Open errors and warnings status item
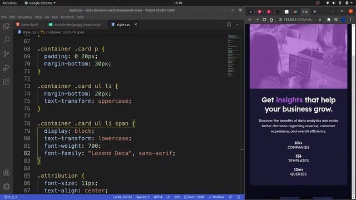 click(x=11, y=197)
